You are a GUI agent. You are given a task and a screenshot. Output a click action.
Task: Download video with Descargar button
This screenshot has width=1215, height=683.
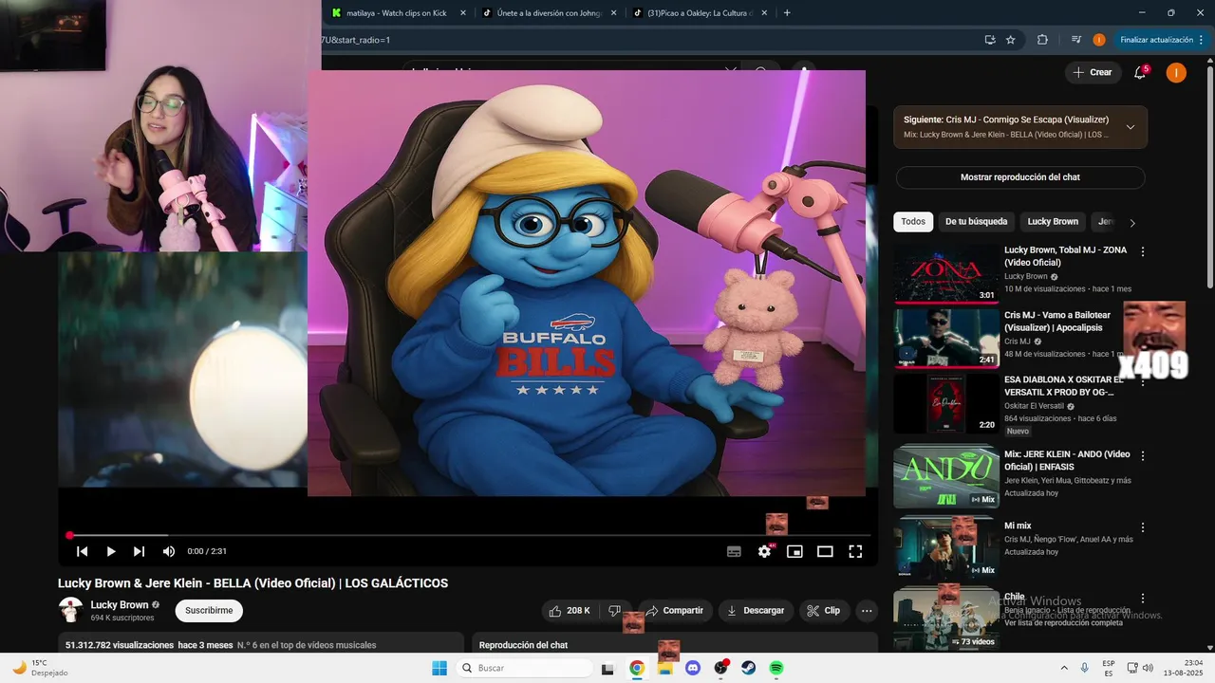click(756, 611)
